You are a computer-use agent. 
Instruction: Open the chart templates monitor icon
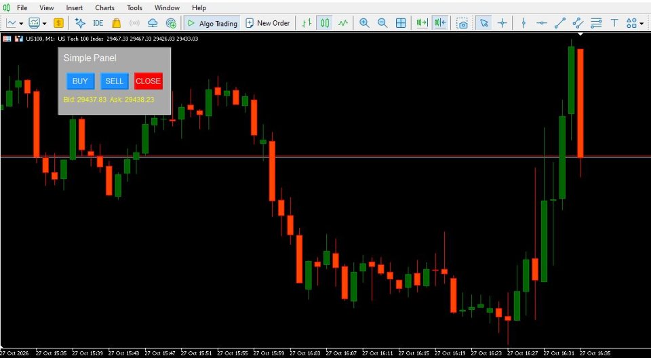[34, 23]
